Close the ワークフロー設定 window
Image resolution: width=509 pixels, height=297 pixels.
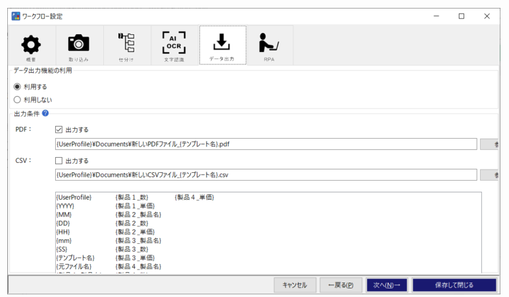(487, 16)
